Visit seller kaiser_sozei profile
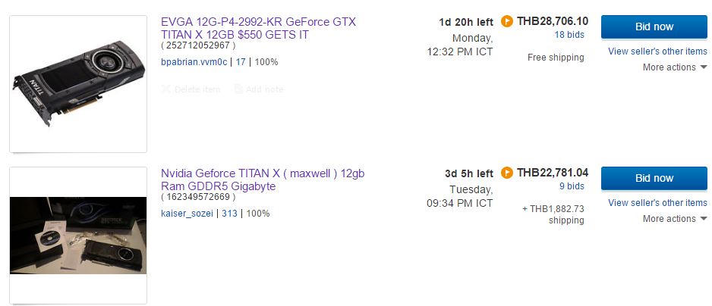Screen dimensions: 712x306 coord(188,214)
